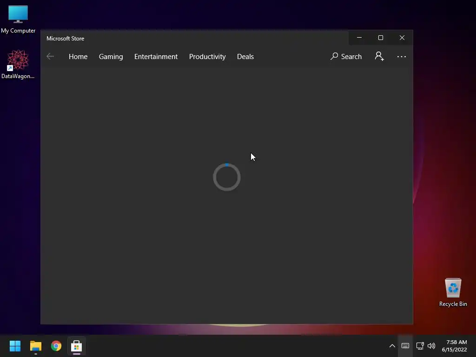476x357 pixels.
Task: Open the Home tab in Microsoft Store
Action: pos(78,56)
